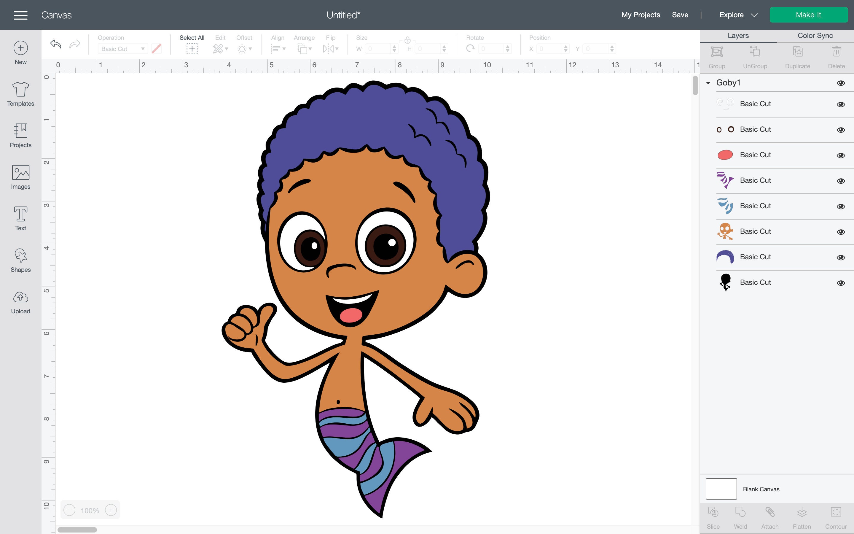This screenshot has width=854, height=534.
Task: Switch to the Layers tab
Action: [x=738, y=36]
